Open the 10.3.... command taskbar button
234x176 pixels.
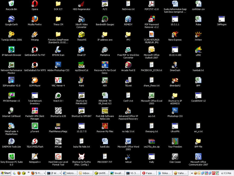tap(133, 173)
